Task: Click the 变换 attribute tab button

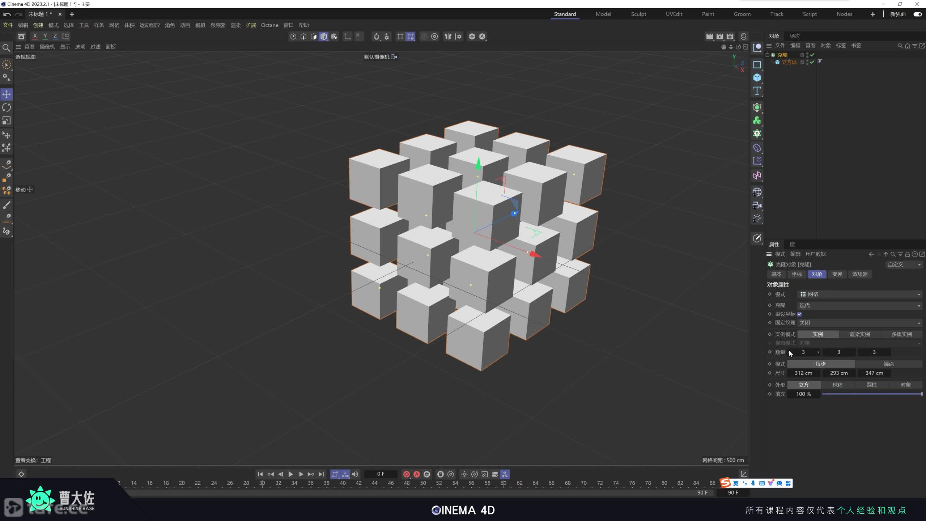Action: pyautogui.click(x=837, y=274)
